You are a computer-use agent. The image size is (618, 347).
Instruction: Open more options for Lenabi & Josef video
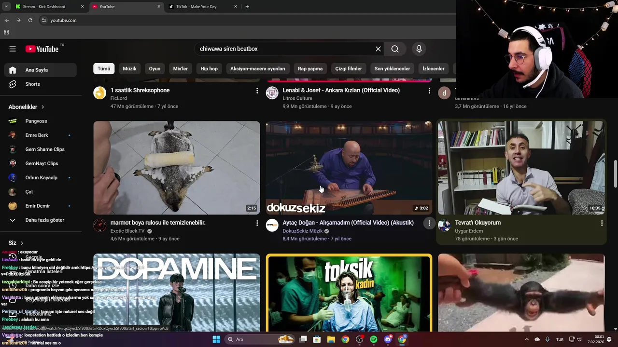[x=429, y=91]
